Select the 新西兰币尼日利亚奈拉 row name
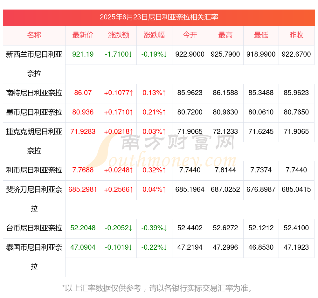The height and width of the screenshot is (298, 318). click(34, 64)
